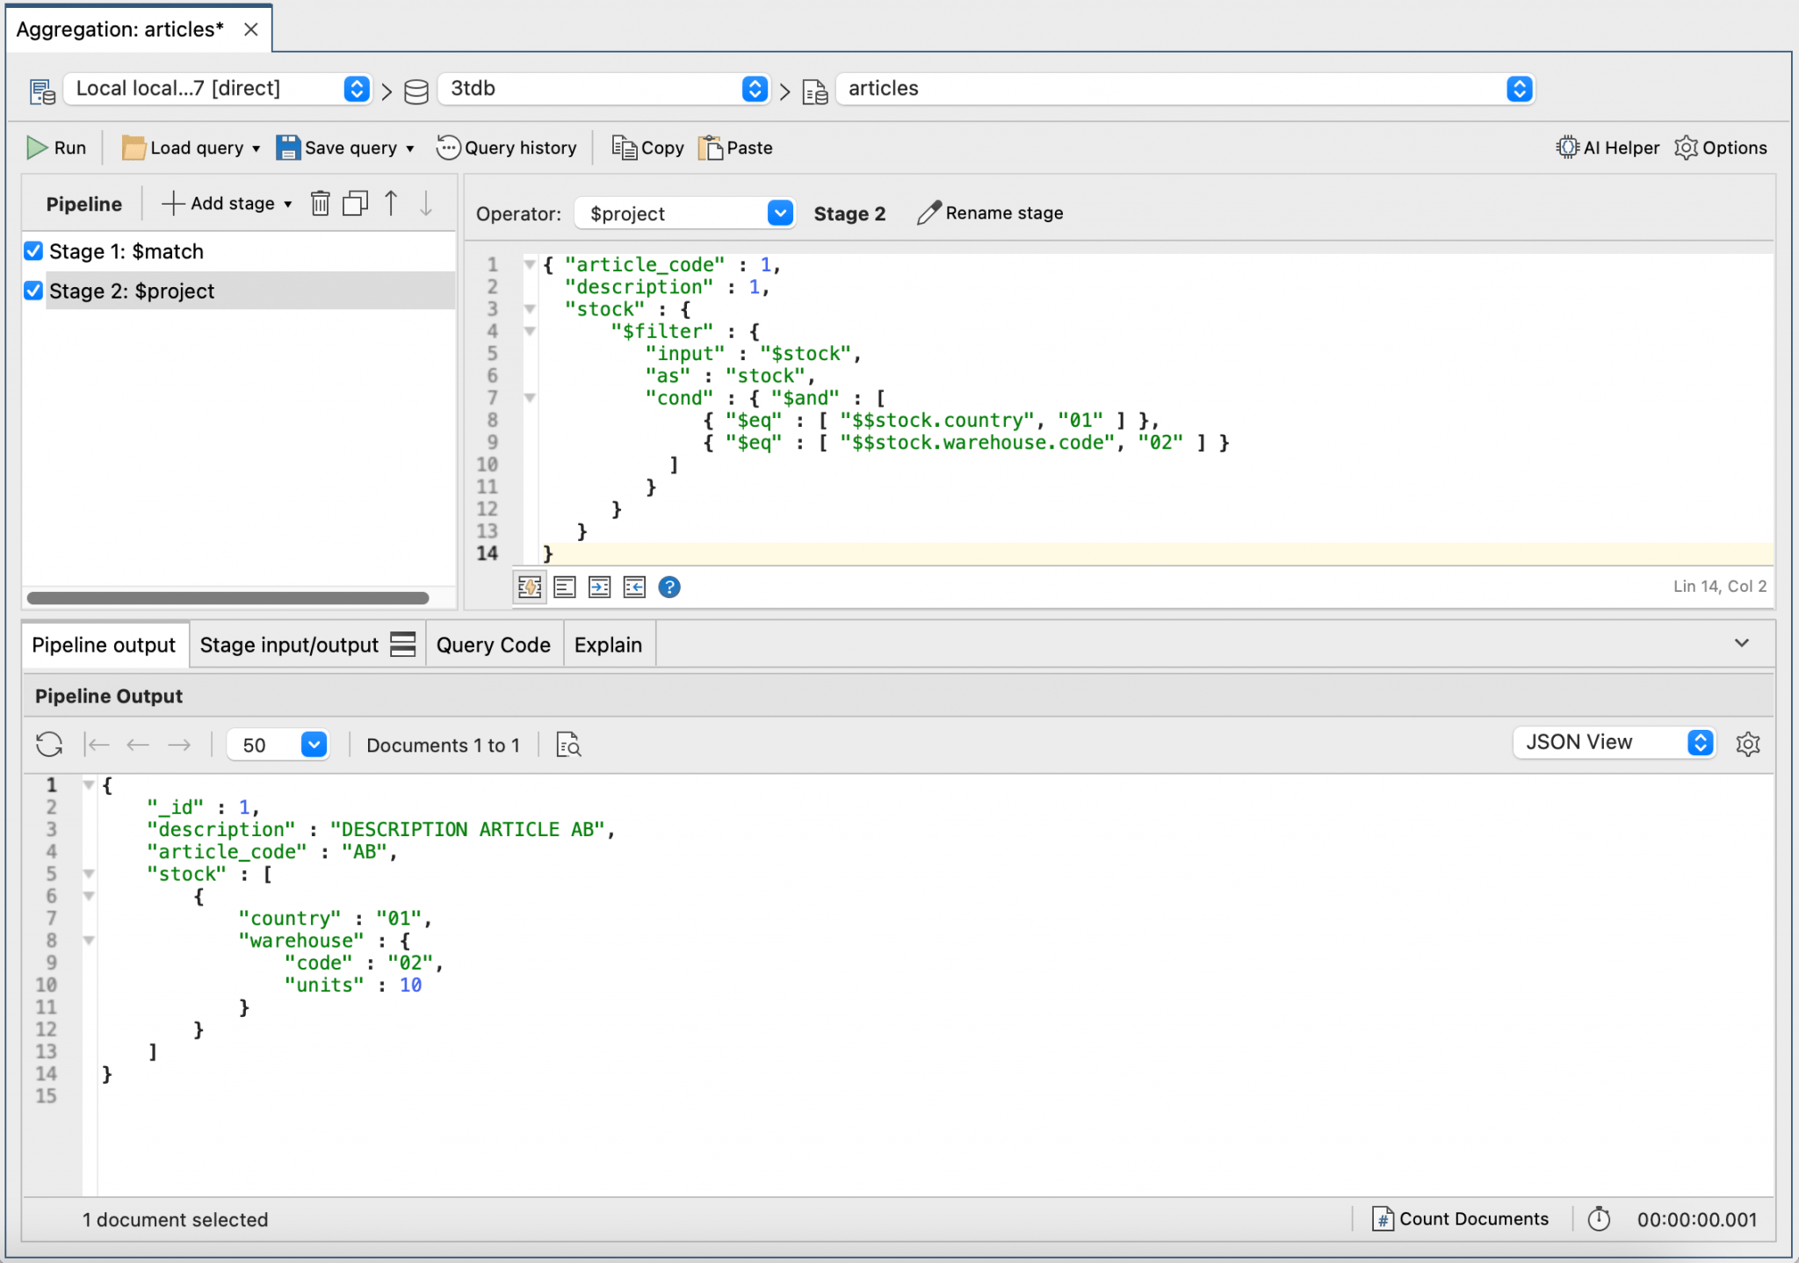Image resolution: width=1799 pixels, height=1263 pixels.
Task: Click the Count Documents button
Action: 1461,1219
